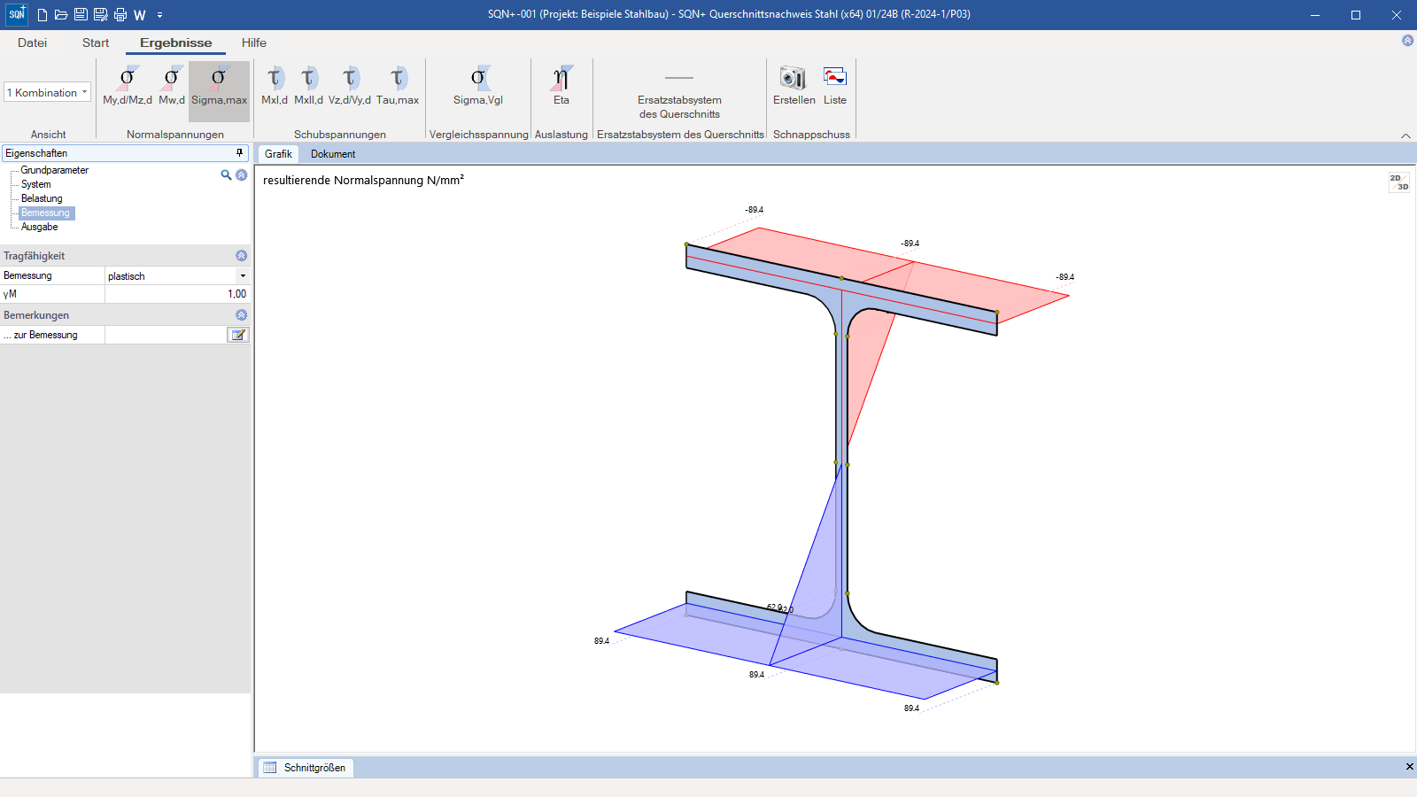
Task: Open the Kombination dropdown
Action: 48,92
